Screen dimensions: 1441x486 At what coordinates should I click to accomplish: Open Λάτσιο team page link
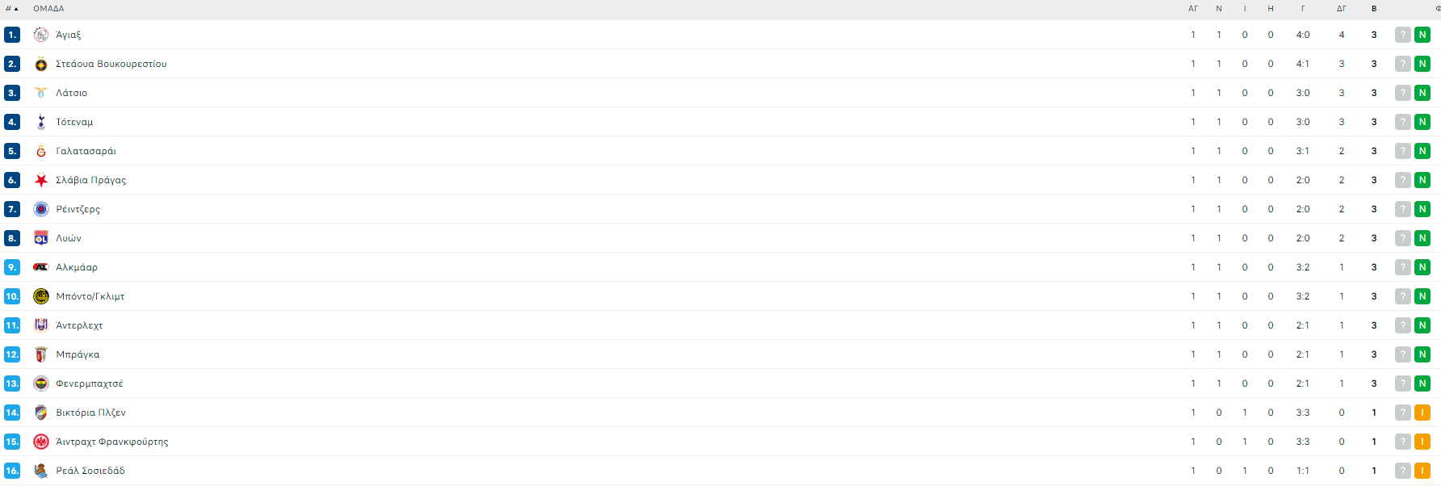tap(72, 93)
